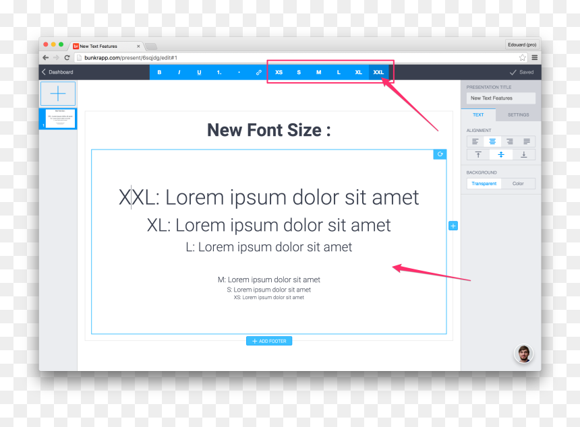Align text to the left
580x427 pixels.
tap(475, 141)
